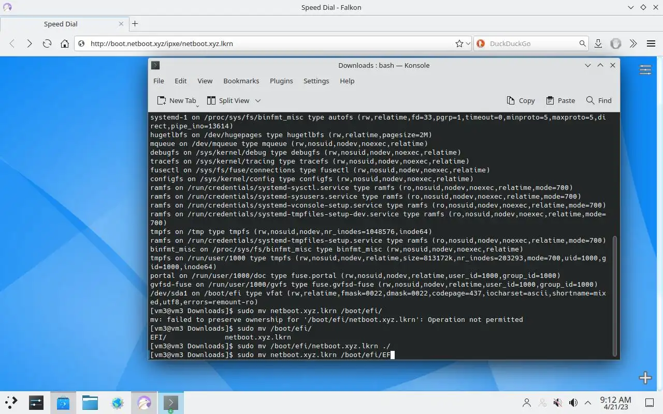Show site info globe in address bar
663x414 pixels.
tap(81, 43)
